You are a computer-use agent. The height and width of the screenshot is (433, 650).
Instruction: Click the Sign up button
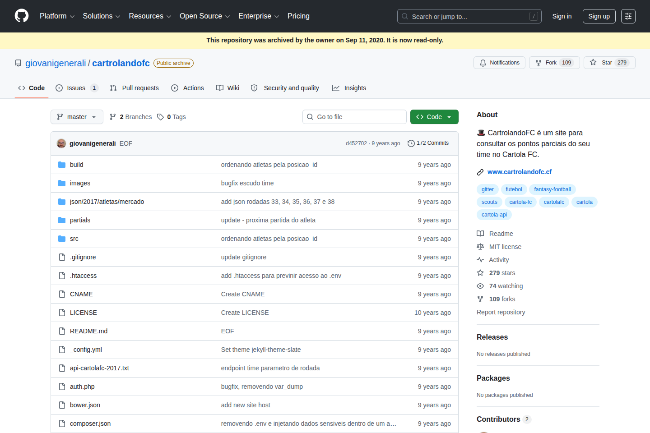point(599,16)
